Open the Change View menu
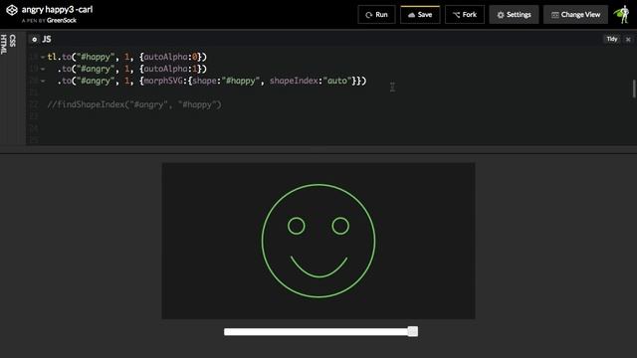Viewport: 637px width, 358px height. pyautogui.click(x=575, y=15)
